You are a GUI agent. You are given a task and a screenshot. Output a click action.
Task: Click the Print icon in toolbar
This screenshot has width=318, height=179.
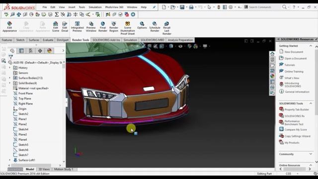pos(191,7)
